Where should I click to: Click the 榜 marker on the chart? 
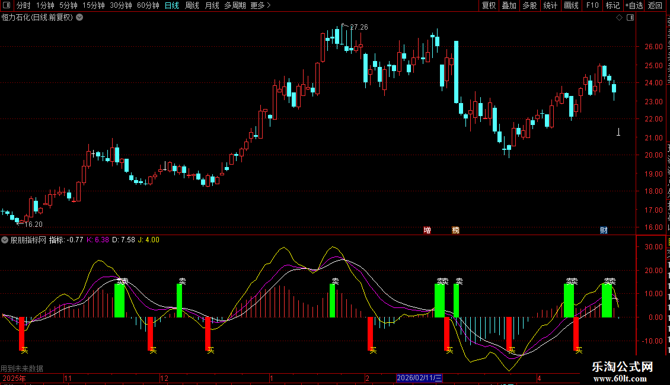coord(455,230)
